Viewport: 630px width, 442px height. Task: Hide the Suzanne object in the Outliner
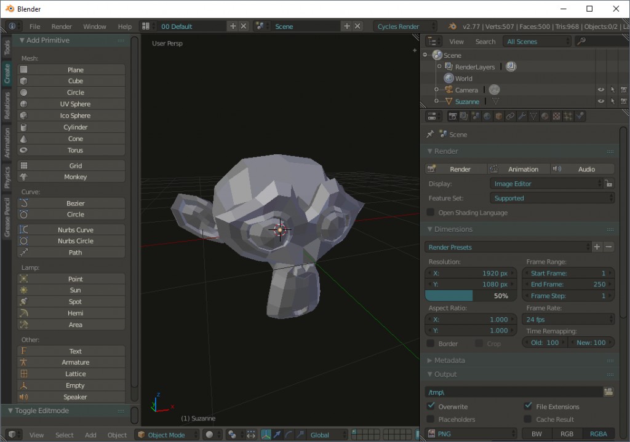(601, 101)
